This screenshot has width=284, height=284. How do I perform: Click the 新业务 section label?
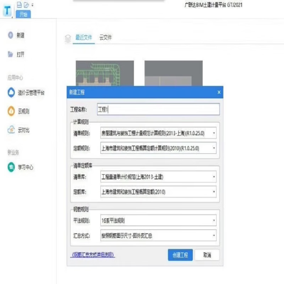pos(13,152)
